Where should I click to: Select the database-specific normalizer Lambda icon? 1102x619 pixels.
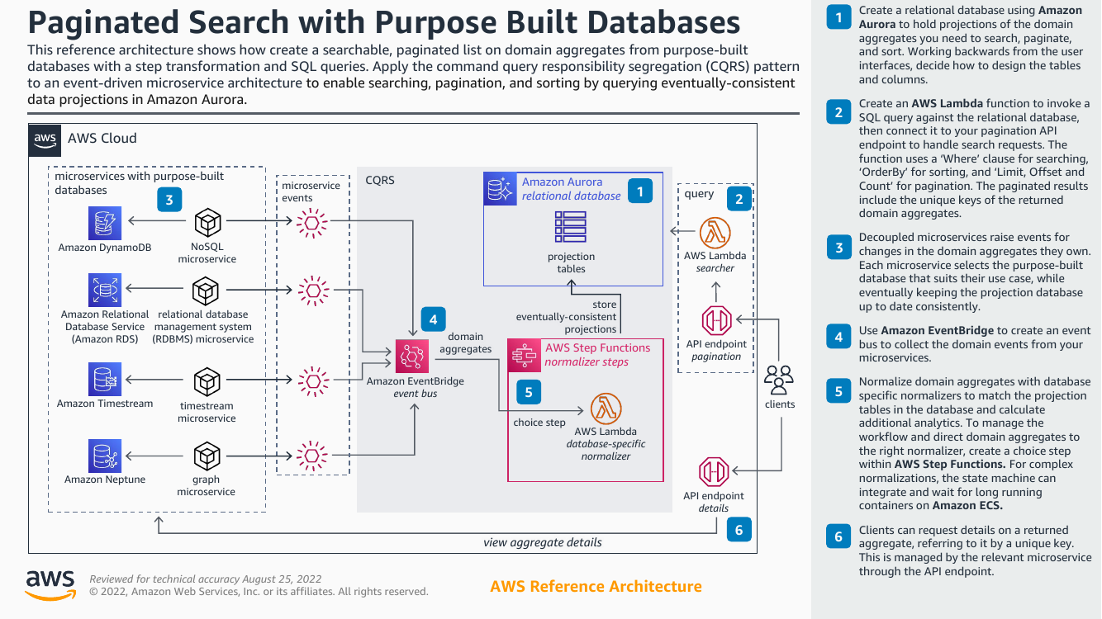(x=606, y=408)
